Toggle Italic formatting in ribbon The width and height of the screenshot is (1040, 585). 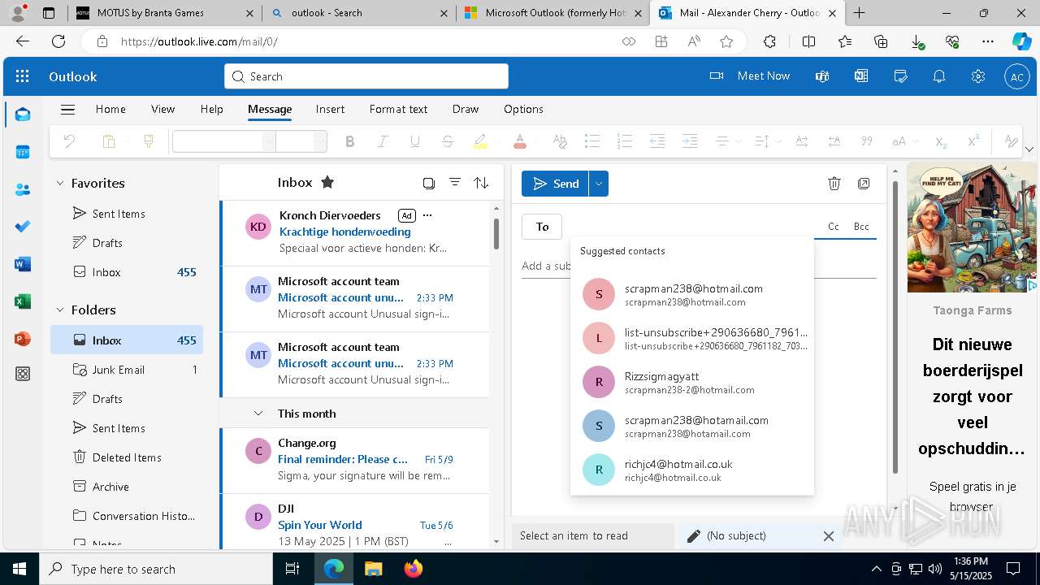(383, 141)
